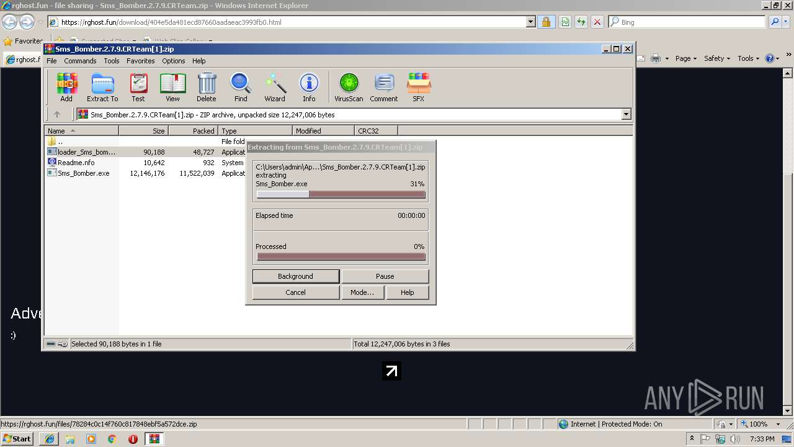Open the IE Page dropdown menu
The image size is (794, 447).
point(686,58)
